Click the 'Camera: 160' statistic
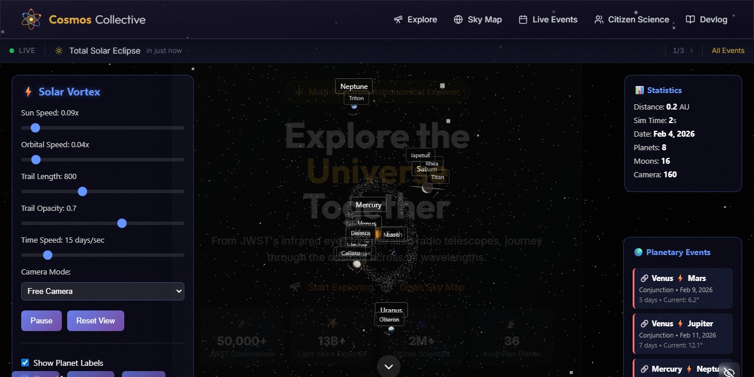754x377 pixels. point(655,174)
